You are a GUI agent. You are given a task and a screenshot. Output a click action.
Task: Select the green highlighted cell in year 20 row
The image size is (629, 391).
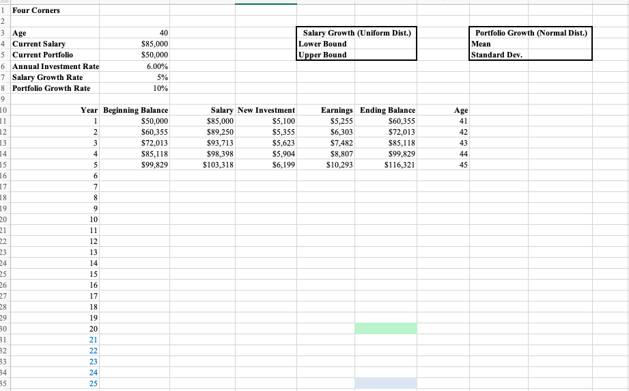point(386,328)
